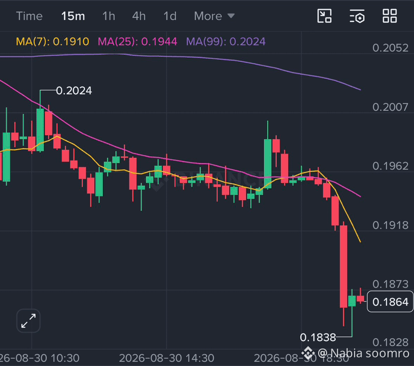Screen dimensions: 414x366
Task: Select the 15m interval tab
Action: (73, 16)
